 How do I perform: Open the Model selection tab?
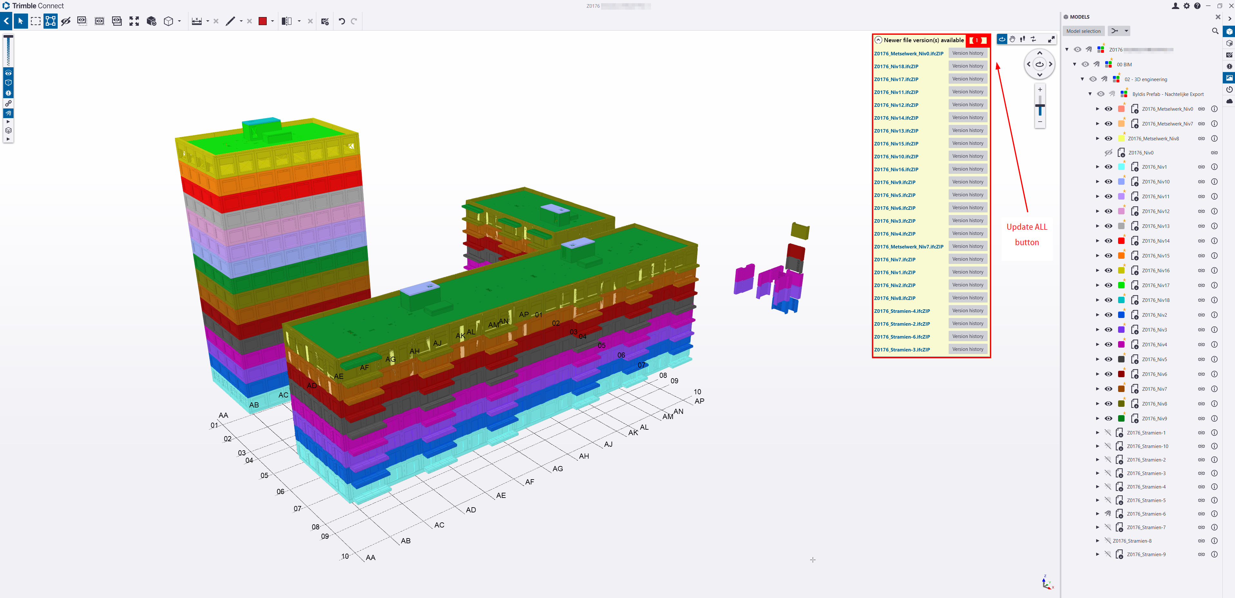1083,31
